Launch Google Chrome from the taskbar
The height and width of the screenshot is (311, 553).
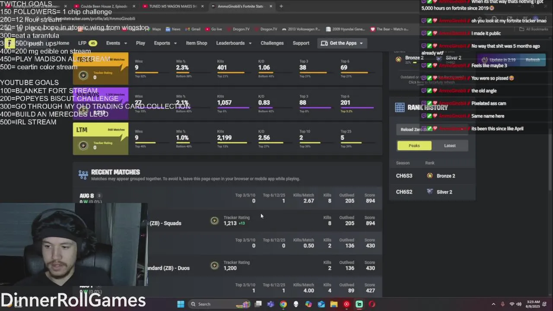click(x=283, y=304)
